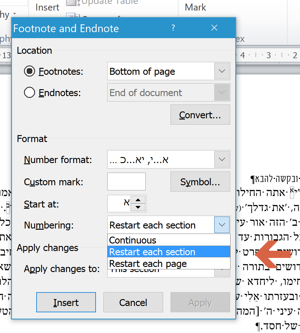The height and width of the screenshot is (333, 300).
Task: Collapse the Numbering dropdown arrow
Action: click(x=222, y=225)
